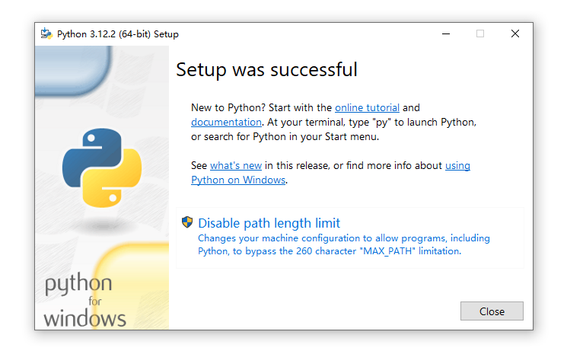567x354 pixels.
Task: Click the blue decorative shape atop the sidebar
Action: [72, 69]
